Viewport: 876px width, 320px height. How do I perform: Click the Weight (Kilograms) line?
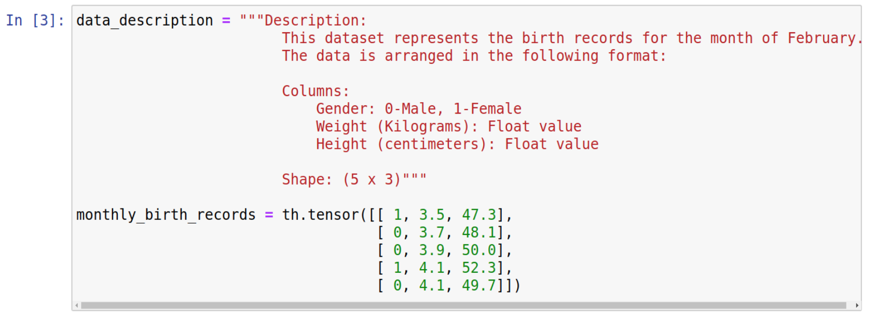(x=449, y=127)
